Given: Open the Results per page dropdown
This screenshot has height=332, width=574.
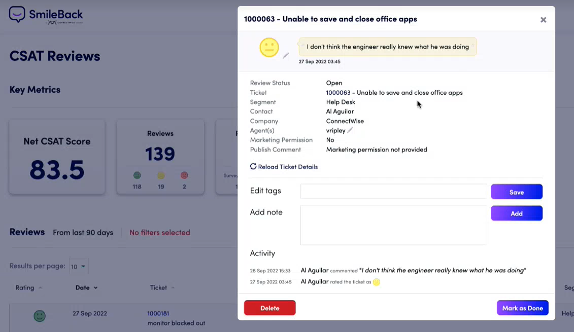Looking at the screenshot, I should pos(79,267).
